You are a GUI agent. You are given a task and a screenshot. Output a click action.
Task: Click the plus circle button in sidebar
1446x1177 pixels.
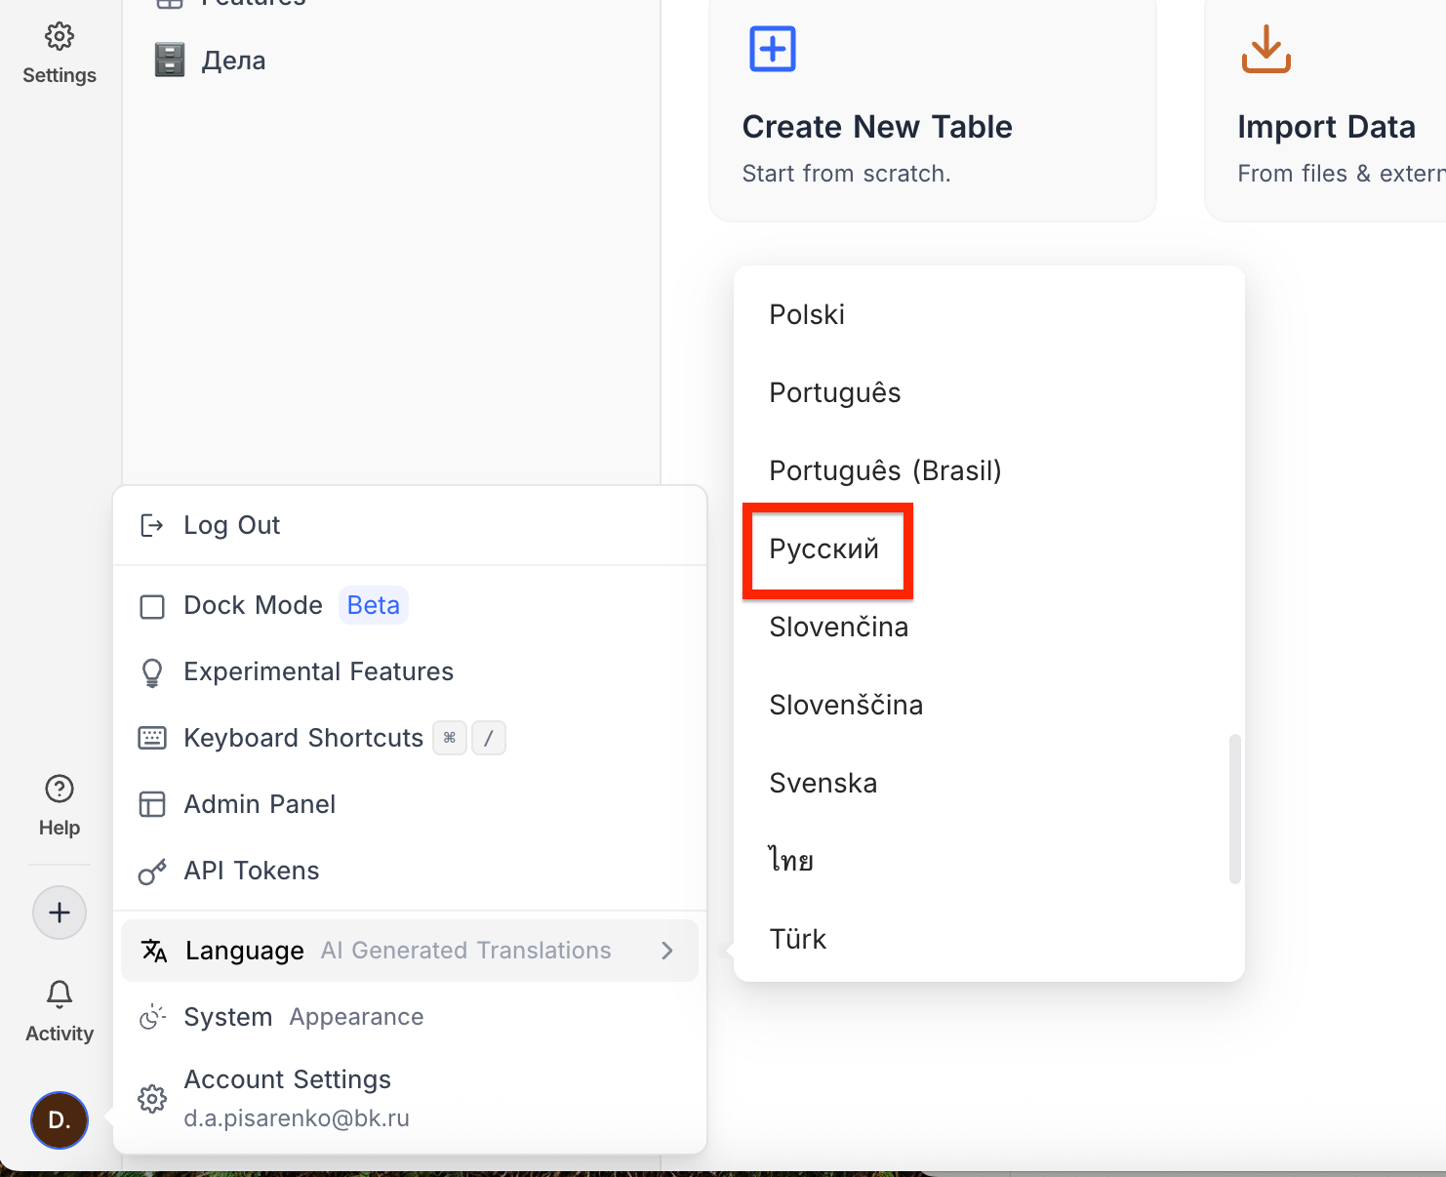point(60,913)
